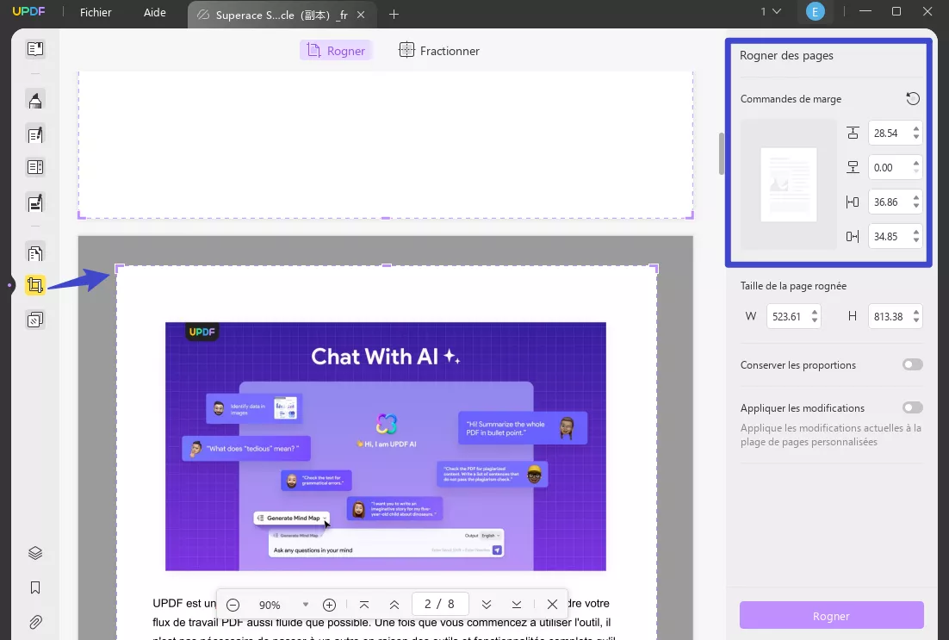Go to next page icon
Image resolution: width=949 pixels, height=640 pixels.
coord(486,605)
